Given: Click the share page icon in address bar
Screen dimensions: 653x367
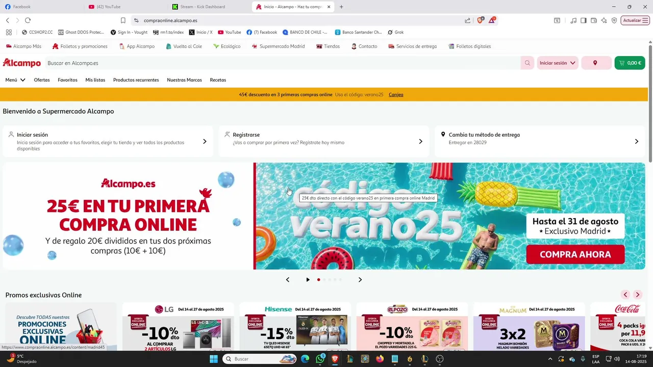Looking at the screenshot, I should pos(467,20).
